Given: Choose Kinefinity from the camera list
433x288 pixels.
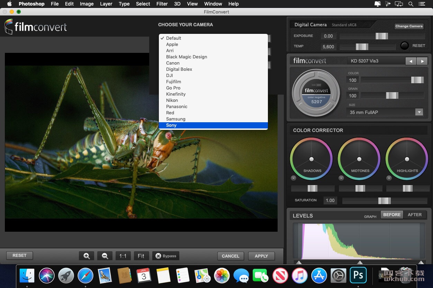Looking at the screenshot, I should [213, 94].
